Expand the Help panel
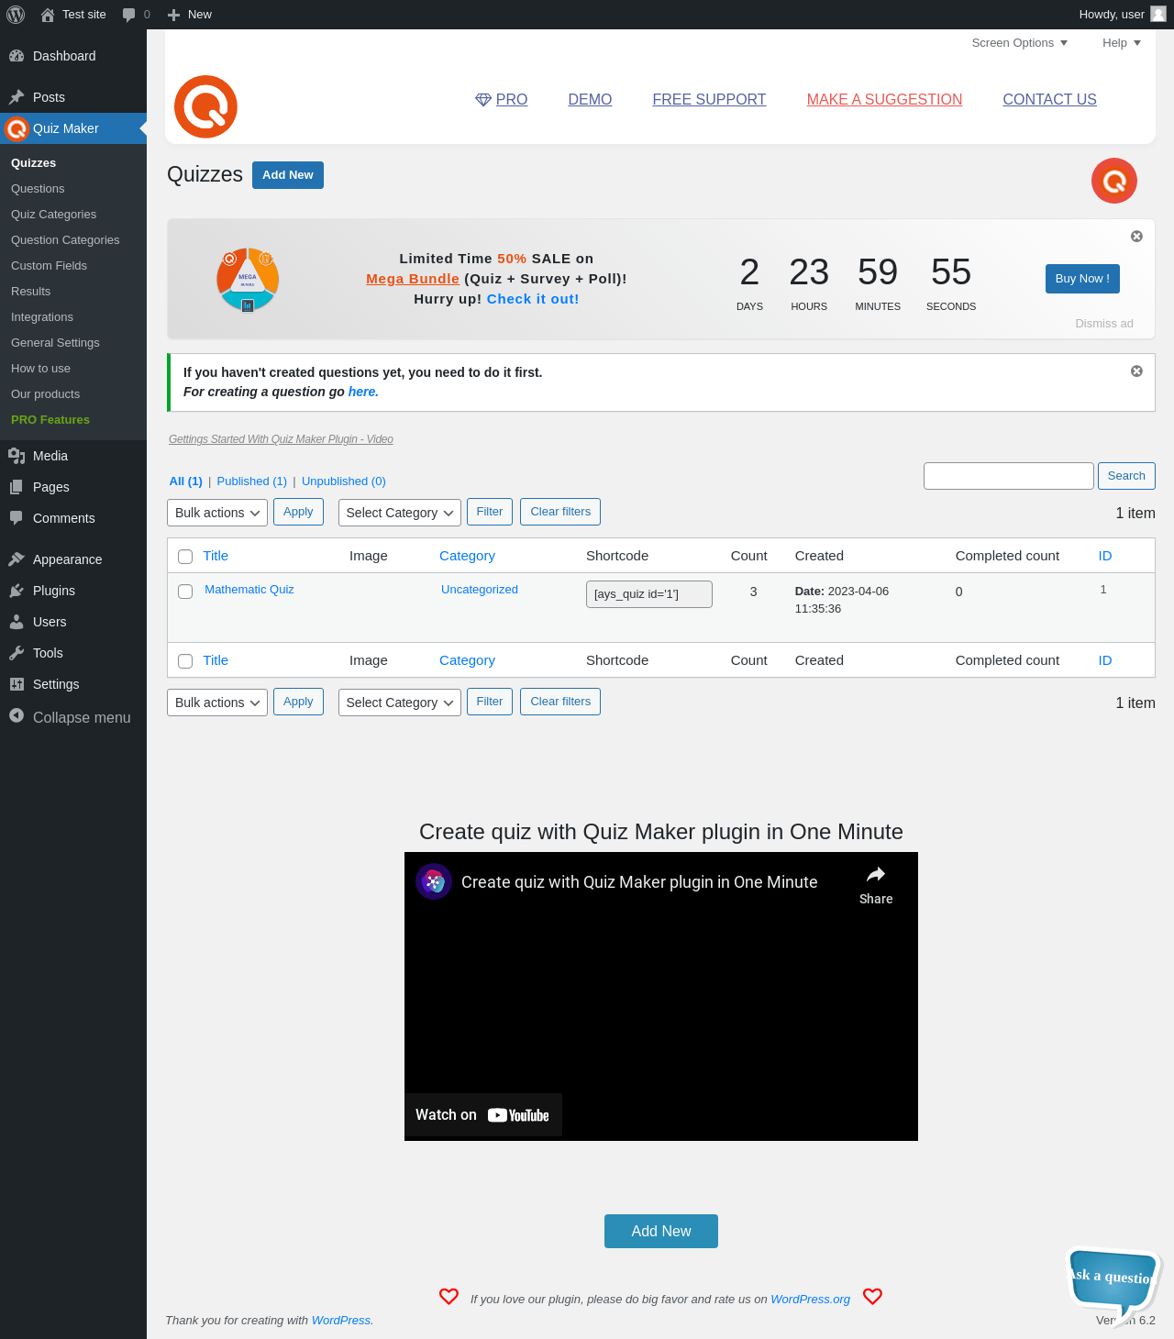 point(1122,43)
